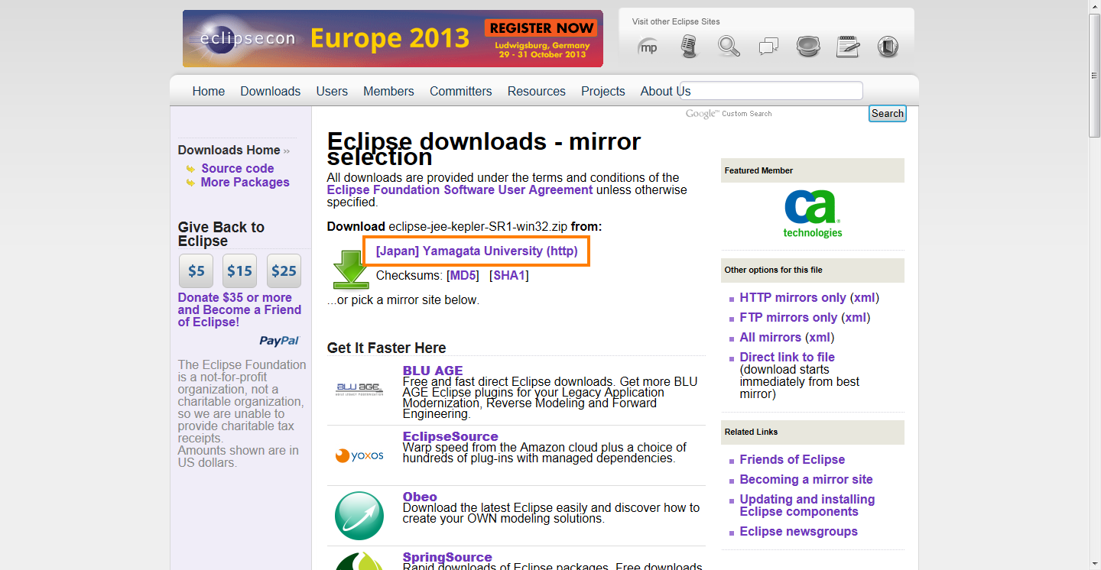Open the Members menu item
The width and height of the screenshot is (1101, 570).
pyautogui.click(x=388, y=91)
